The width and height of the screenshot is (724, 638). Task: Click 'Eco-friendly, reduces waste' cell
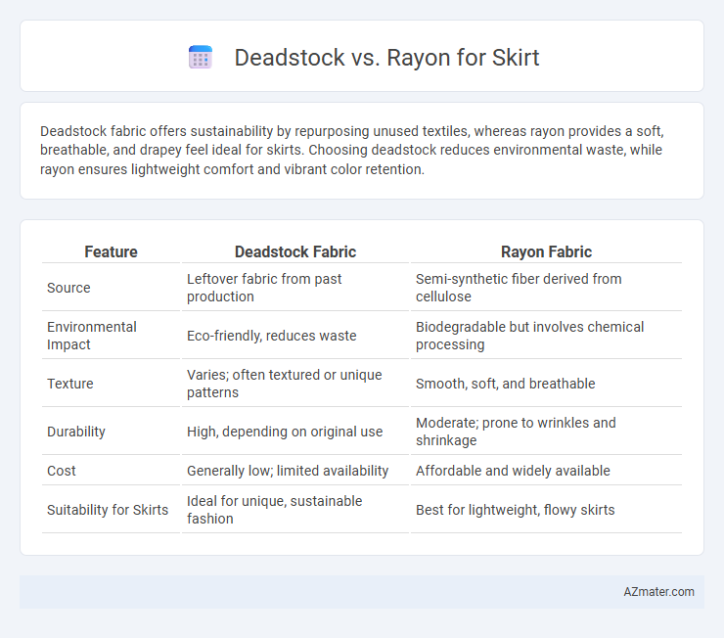(x=272, y=336)
